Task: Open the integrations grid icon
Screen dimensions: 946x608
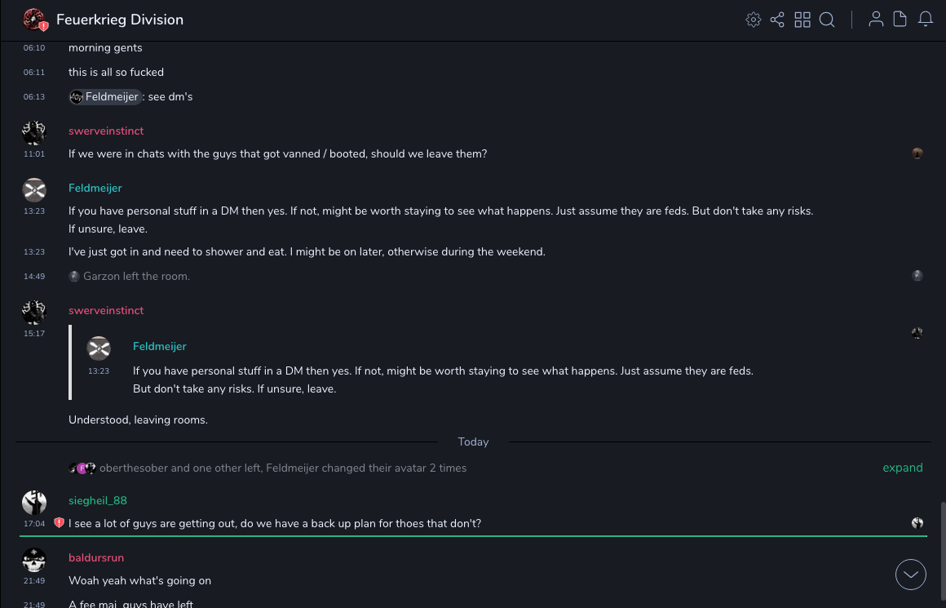Action: [802, 20]
